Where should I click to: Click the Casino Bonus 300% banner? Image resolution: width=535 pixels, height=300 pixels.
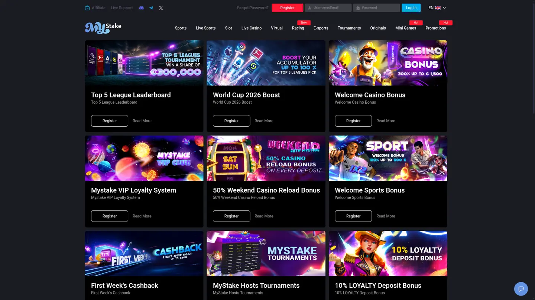pyautogui.click(x=388, y=63)
